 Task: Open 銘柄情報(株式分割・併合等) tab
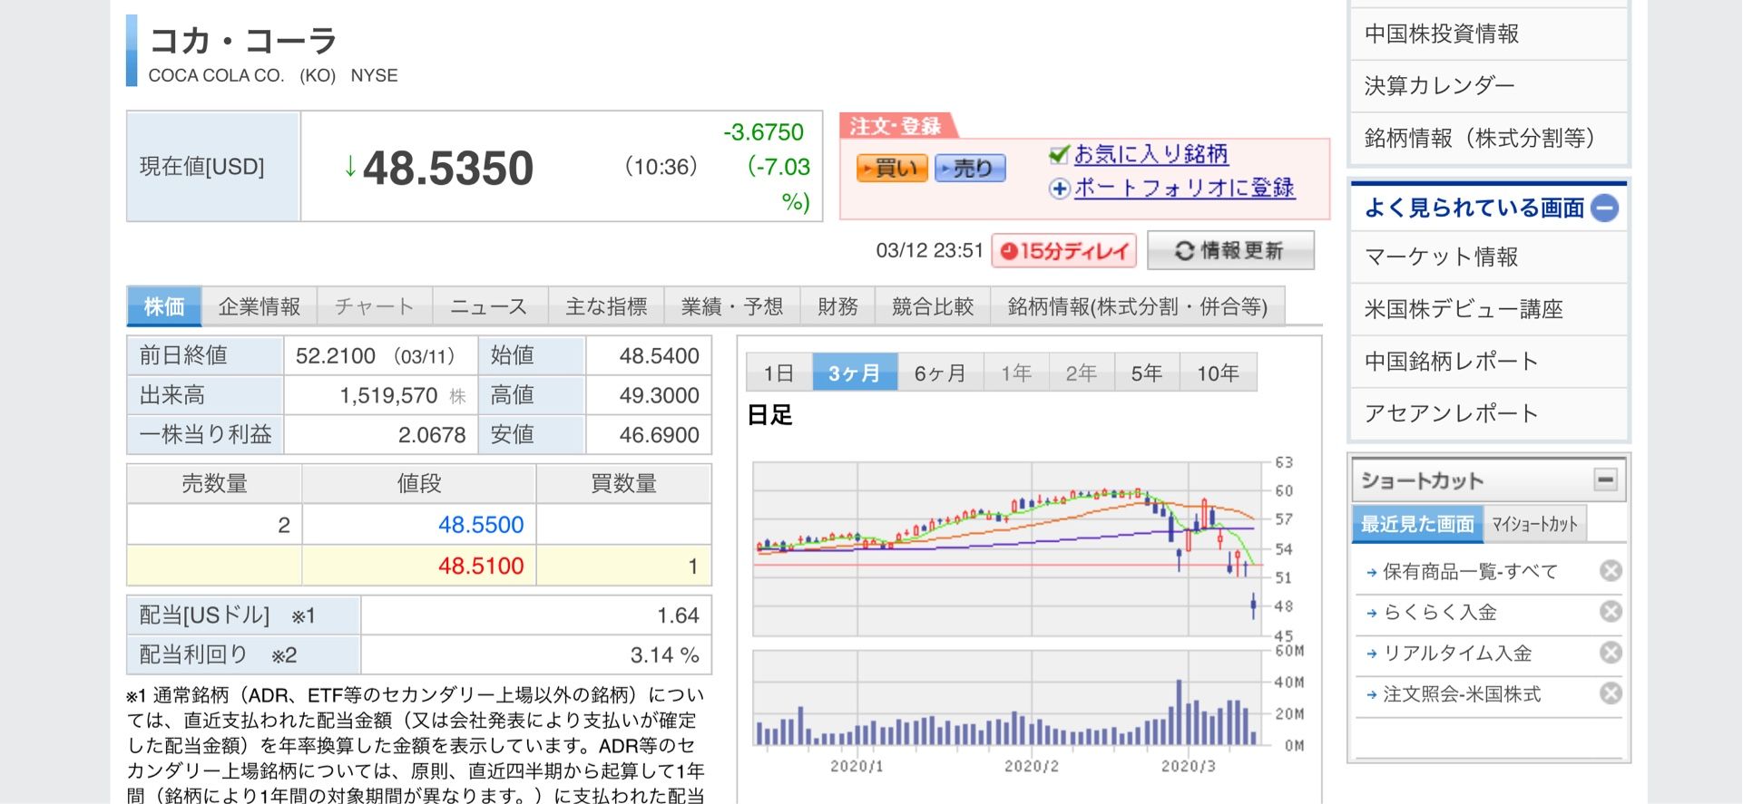[1138, 306]
